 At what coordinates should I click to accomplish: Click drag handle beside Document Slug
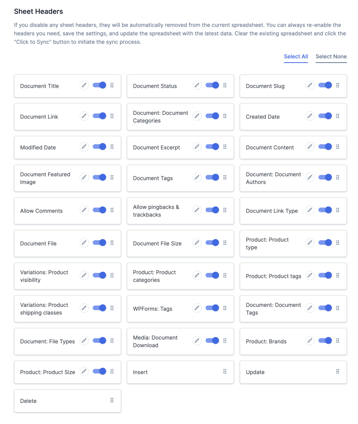(338, 85)
